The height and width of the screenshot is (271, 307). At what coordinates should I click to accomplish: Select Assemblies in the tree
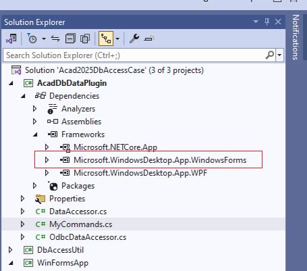click(x=81, y=122)
